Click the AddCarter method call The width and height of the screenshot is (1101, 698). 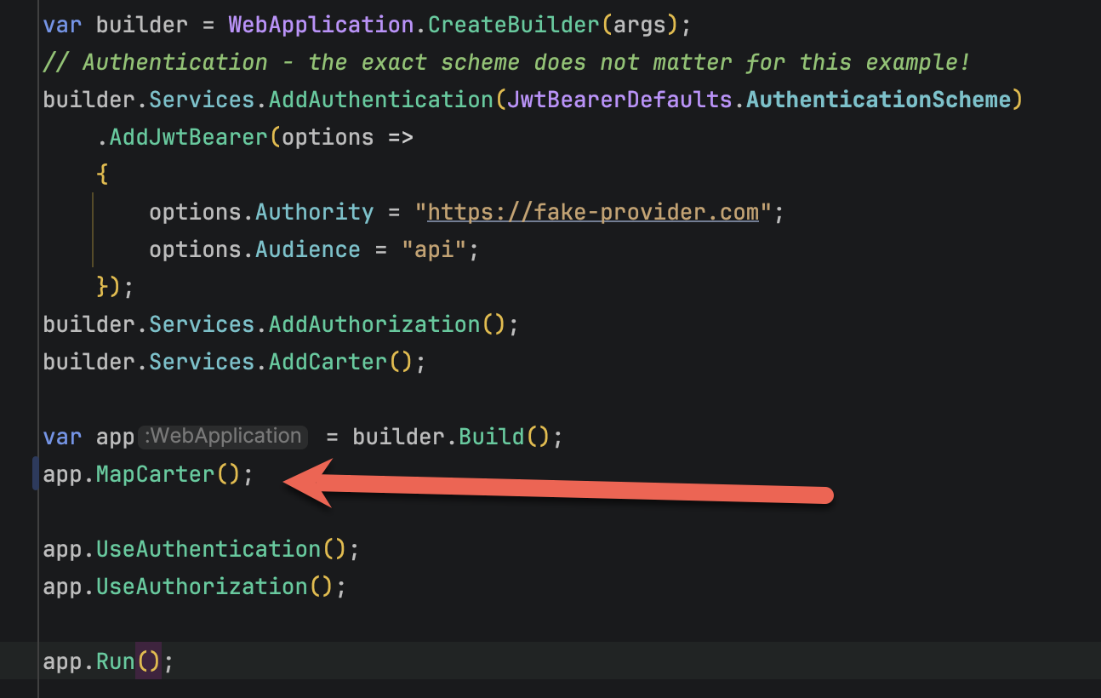328,362
